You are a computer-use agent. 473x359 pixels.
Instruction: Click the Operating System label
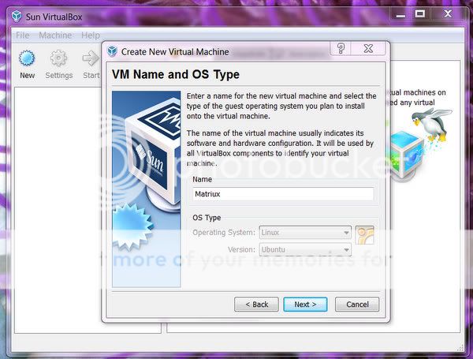tap(224, 233)
